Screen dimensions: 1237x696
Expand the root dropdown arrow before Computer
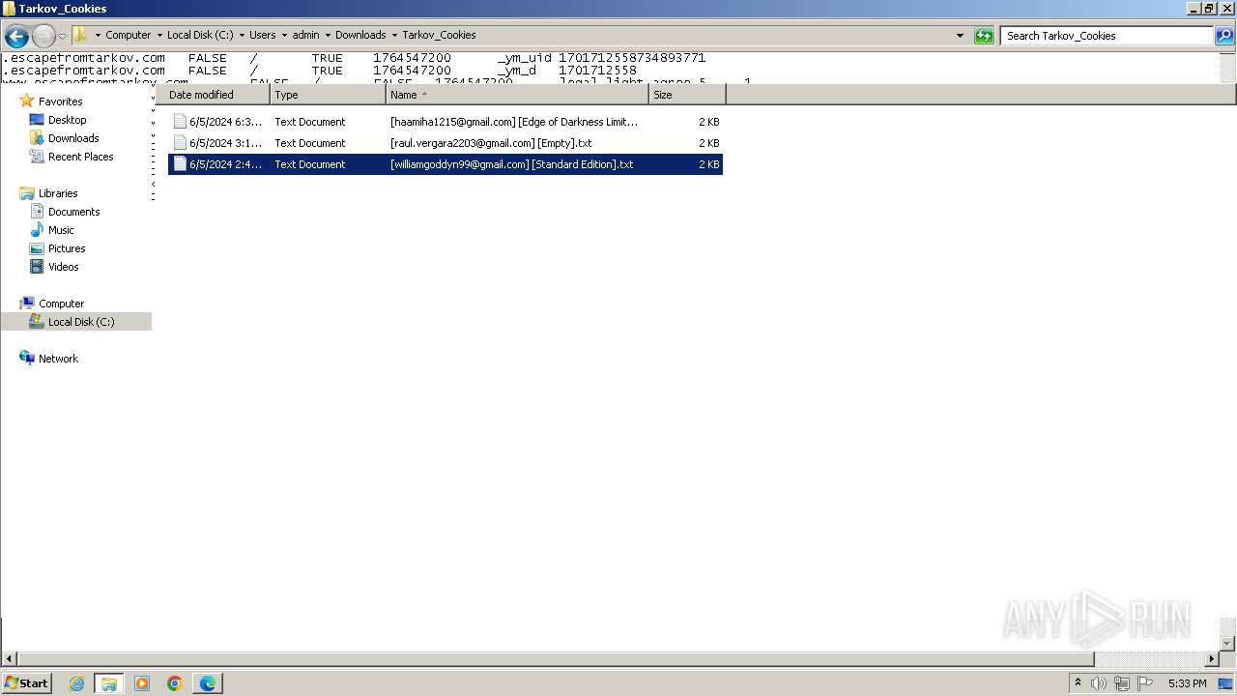pos(98,36)
